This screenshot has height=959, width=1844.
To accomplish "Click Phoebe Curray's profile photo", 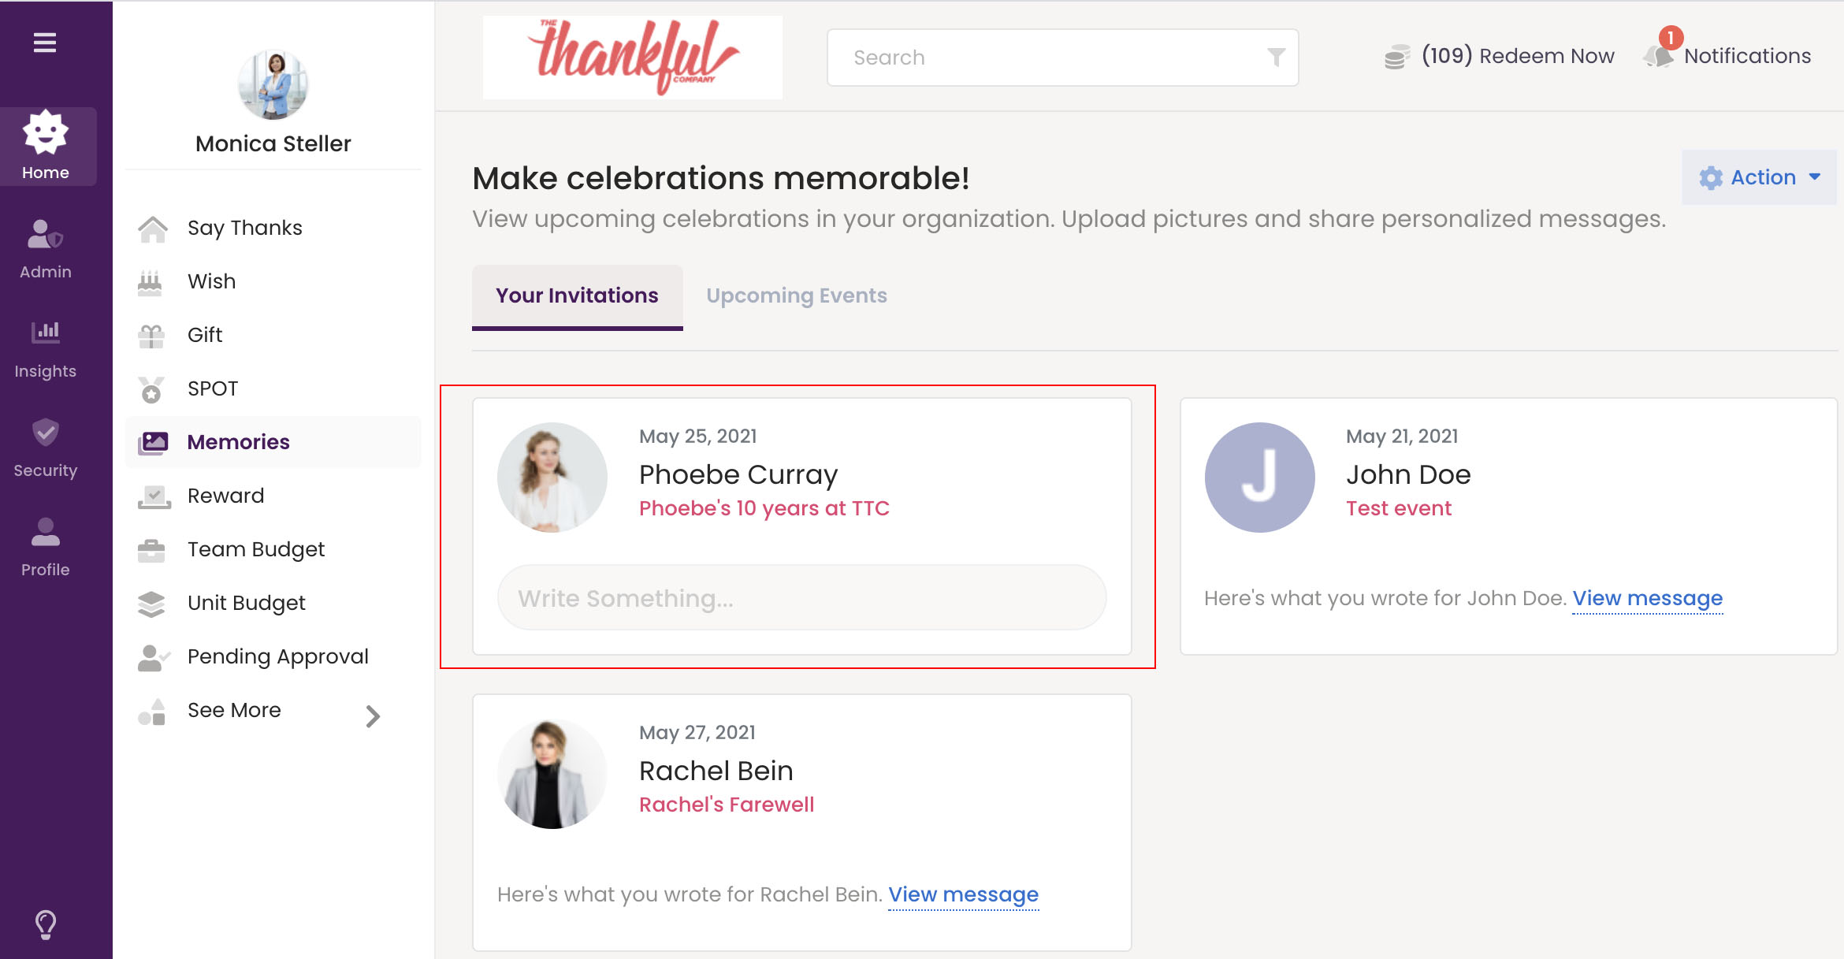I will point(552,477).
